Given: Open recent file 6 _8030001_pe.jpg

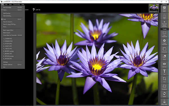Looking at the screenshot, I should 13,51.
